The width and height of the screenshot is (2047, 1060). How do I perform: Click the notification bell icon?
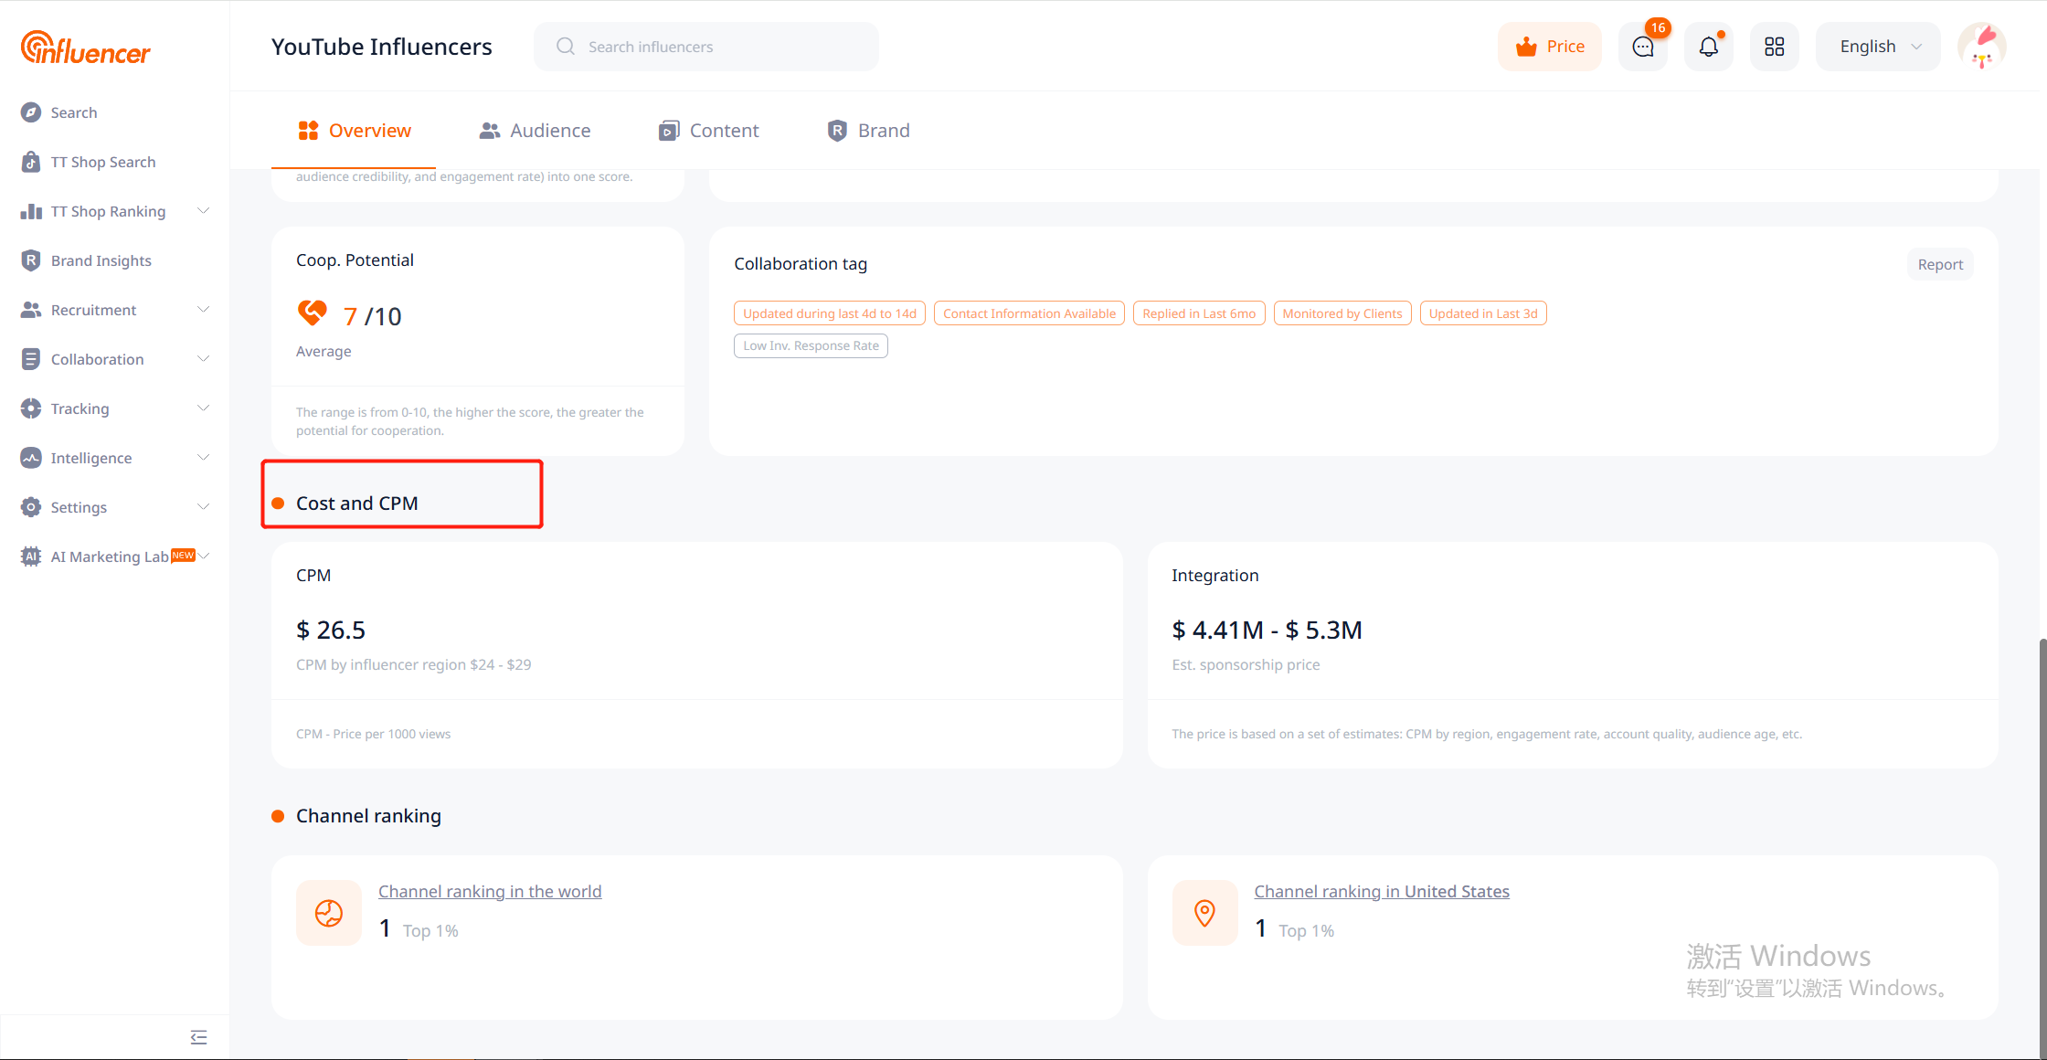coord(1708,47)
